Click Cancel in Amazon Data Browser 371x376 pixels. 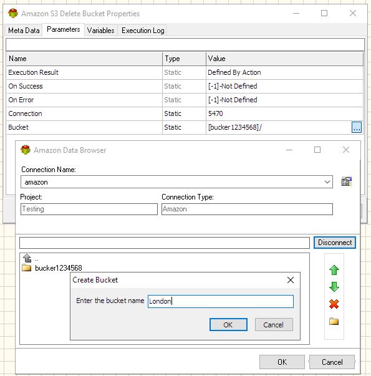point(332,362)
